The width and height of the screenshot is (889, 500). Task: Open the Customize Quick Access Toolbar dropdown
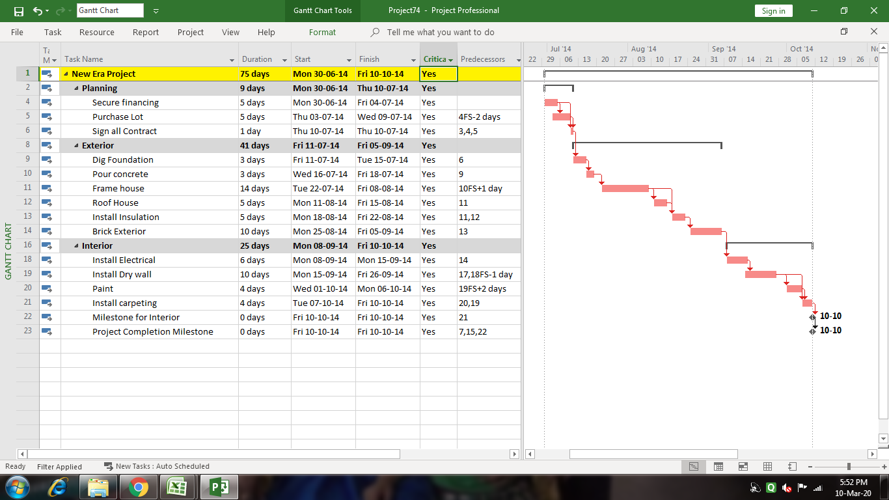tap(156, 10)
